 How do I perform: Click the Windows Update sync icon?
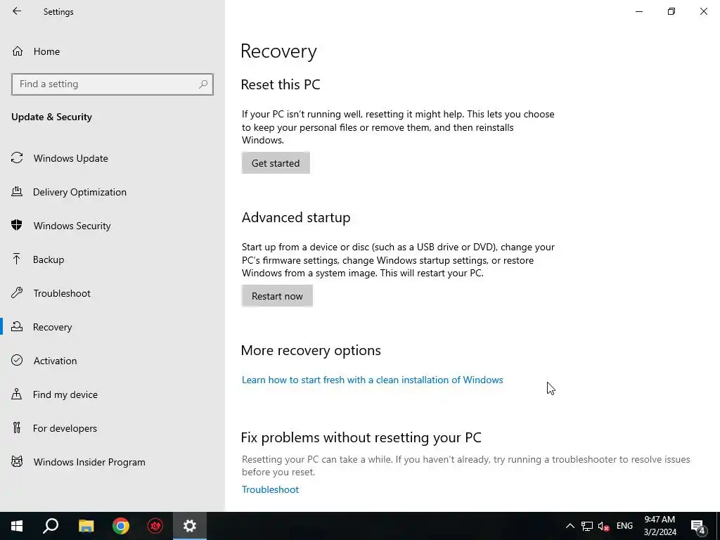17,158
